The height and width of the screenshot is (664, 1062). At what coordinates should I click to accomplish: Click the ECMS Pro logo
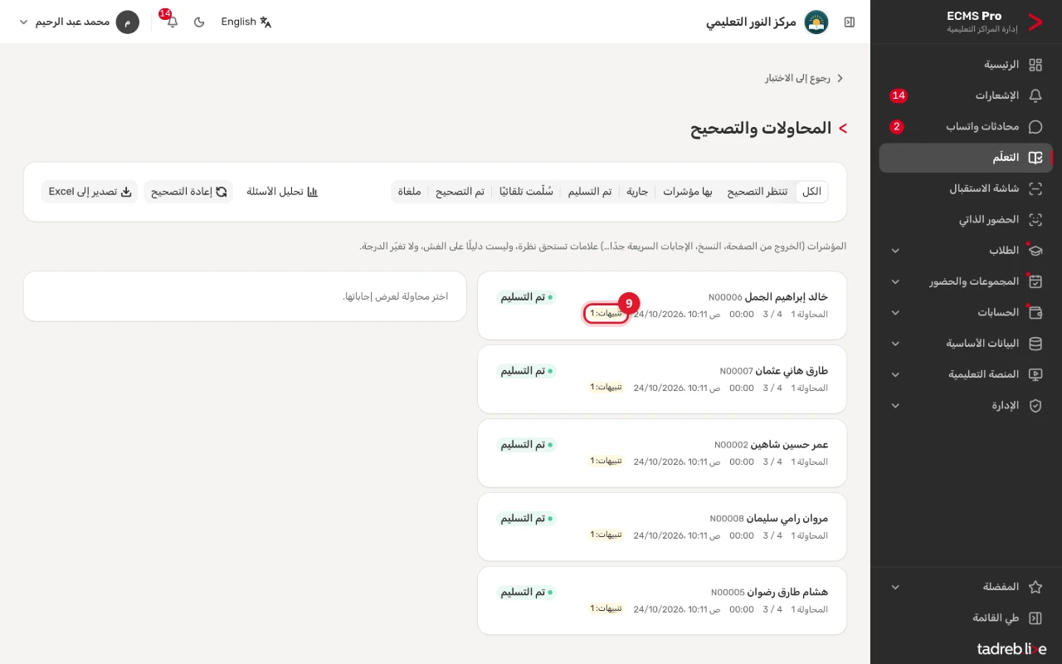click(x=1035, y=22)
